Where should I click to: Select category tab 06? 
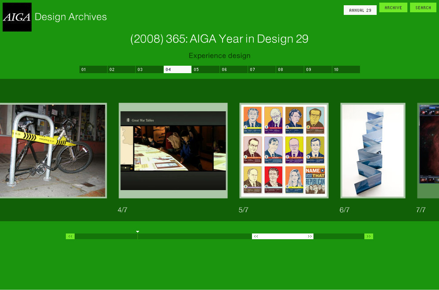click(x=234, y=69)
